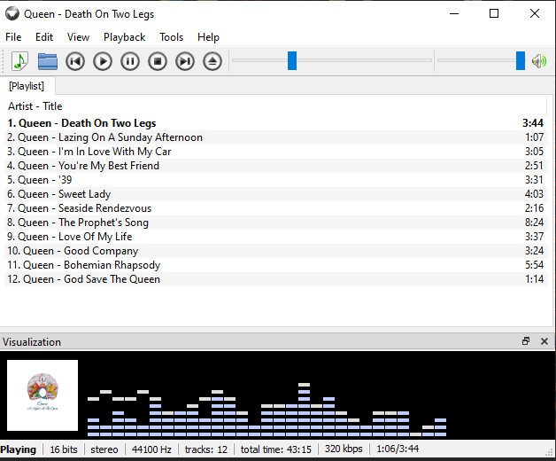Click the seek bar slider handle
Image resolution: width=556 pixels, height=461 pixels.
pyautogui.click(x=292, y=61)
